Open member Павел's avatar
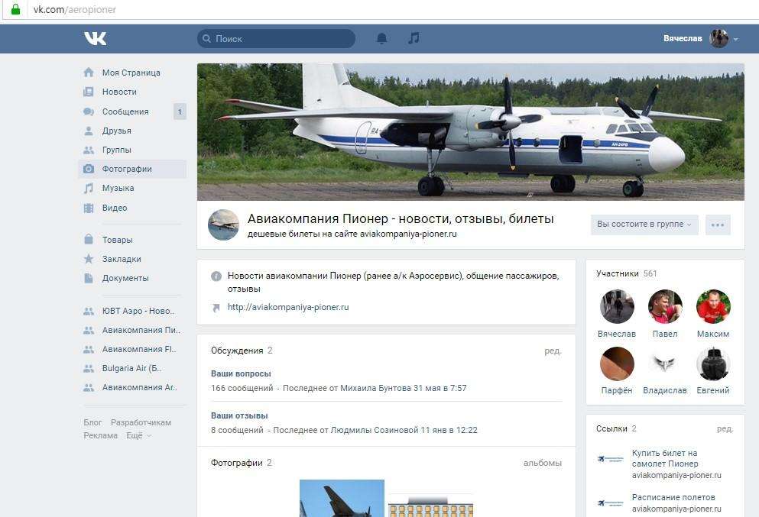The image size is (759, 517). pos(665,307)
